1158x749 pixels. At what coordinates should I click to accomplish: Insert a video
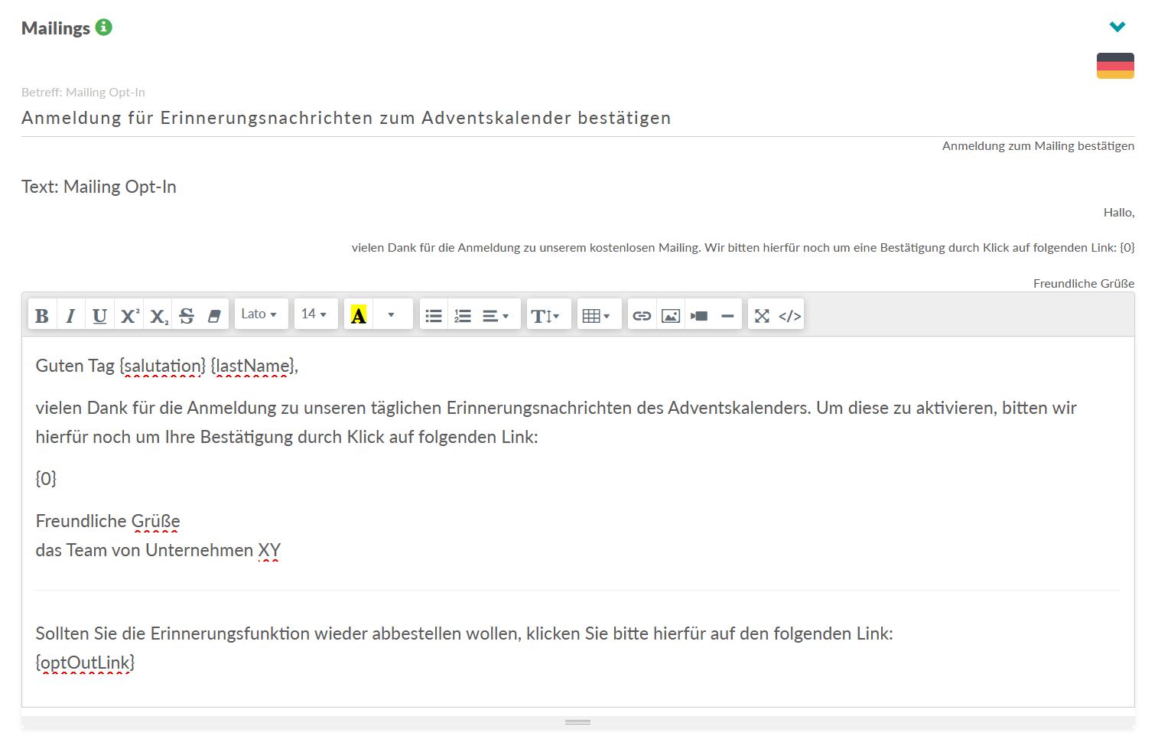click(699, 315)
